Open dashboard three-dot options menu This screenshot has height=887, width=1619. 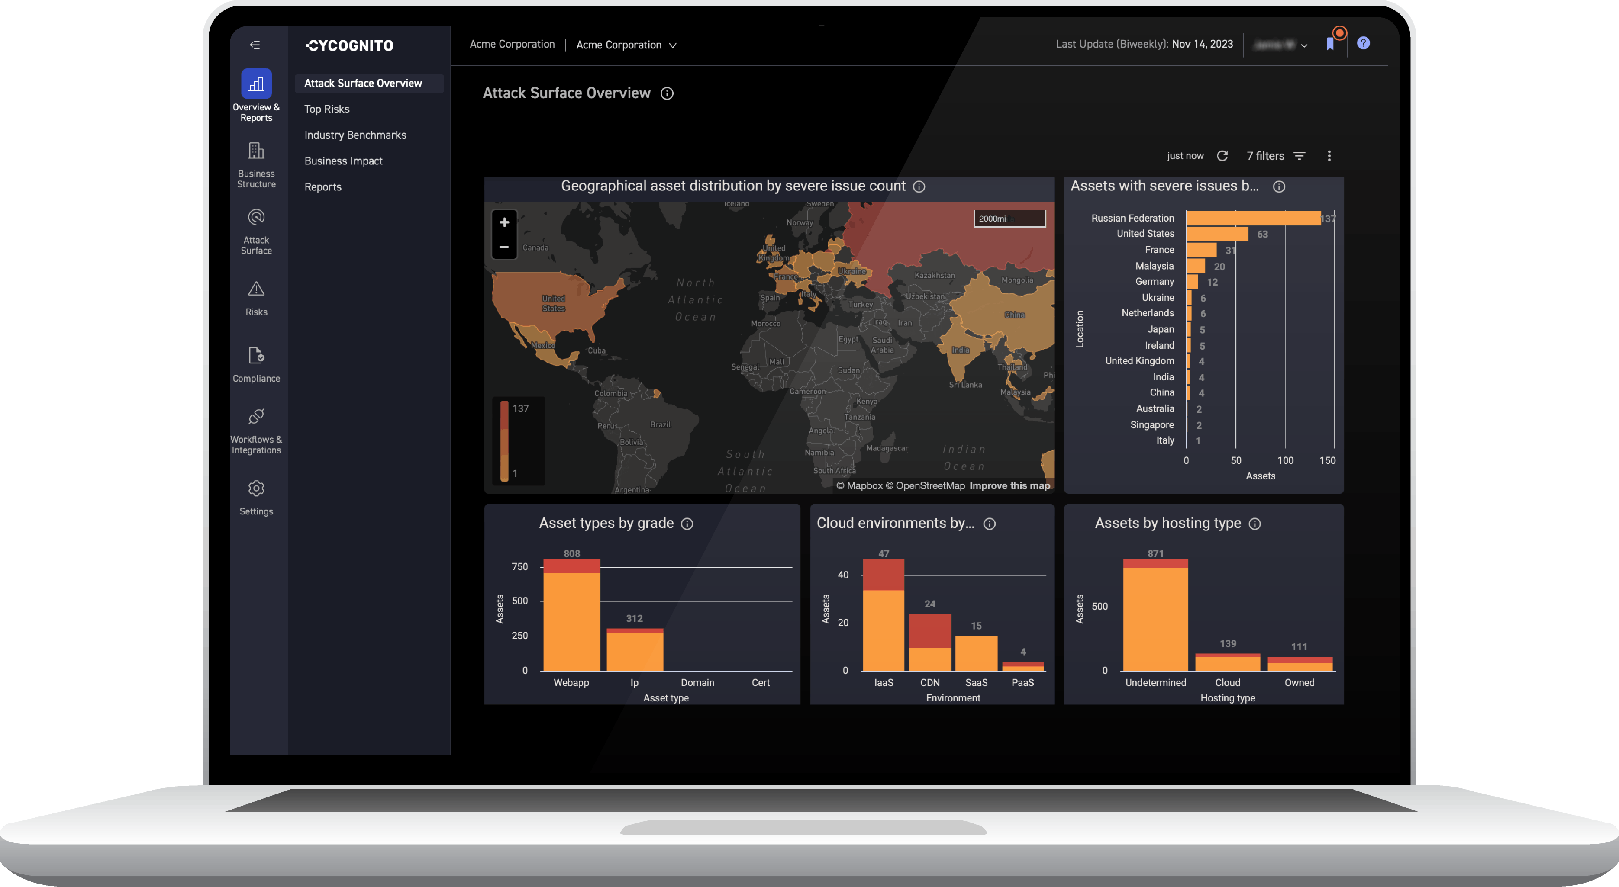pos(1329,156)
